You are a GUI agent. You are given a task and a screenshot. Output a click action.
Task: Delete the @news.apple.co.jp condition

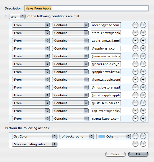point(135,64)
